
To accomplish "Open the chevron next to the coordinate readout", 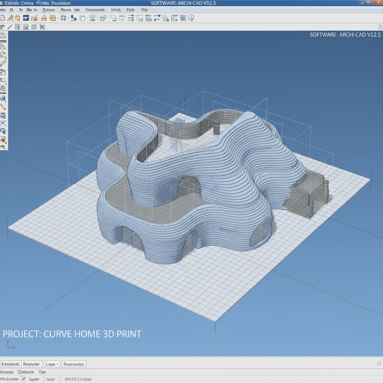I will (60, 379).
